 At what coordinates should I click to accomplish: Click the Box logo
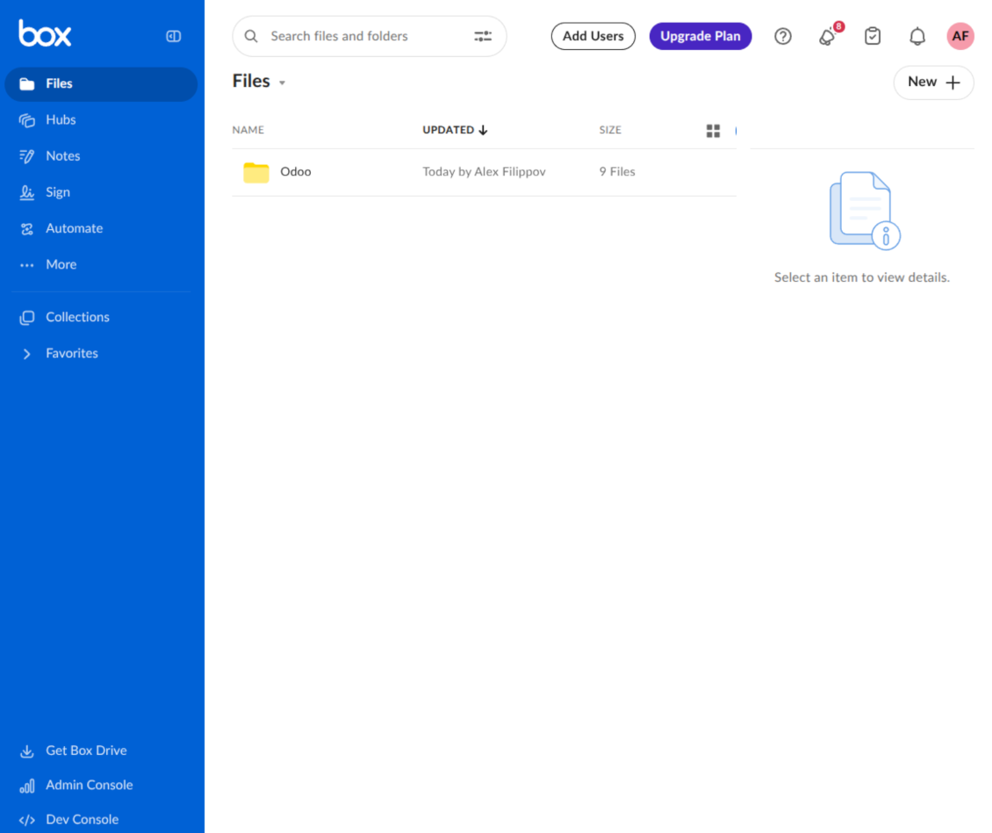click(45, 33)
